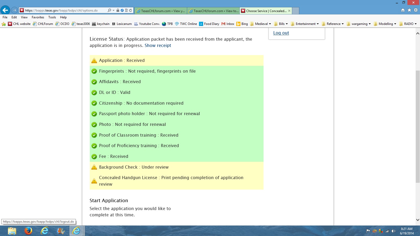The width and height of the screenshot is (420, 236).
Task: Click the address bar search magnifier icon
Action: [109, 10]
